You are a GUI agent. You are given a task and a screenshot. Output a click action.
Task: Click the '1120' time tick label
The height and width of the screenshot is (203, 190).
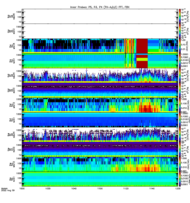click(x=126, y=189)
